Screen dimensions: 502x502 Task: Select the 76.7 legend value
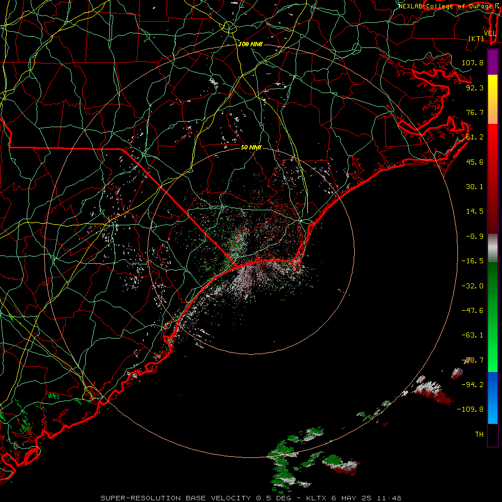(x=475, y=112)
